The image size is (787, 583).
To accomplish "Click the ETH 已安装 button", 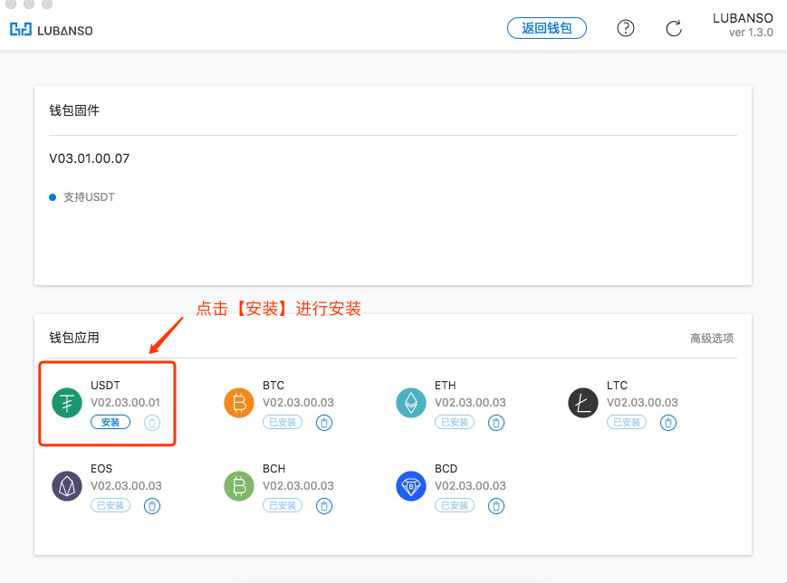I will (455, 423).
